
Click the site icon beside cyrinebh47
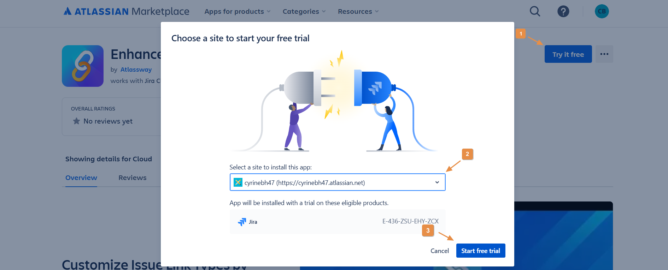click(238, 182)
